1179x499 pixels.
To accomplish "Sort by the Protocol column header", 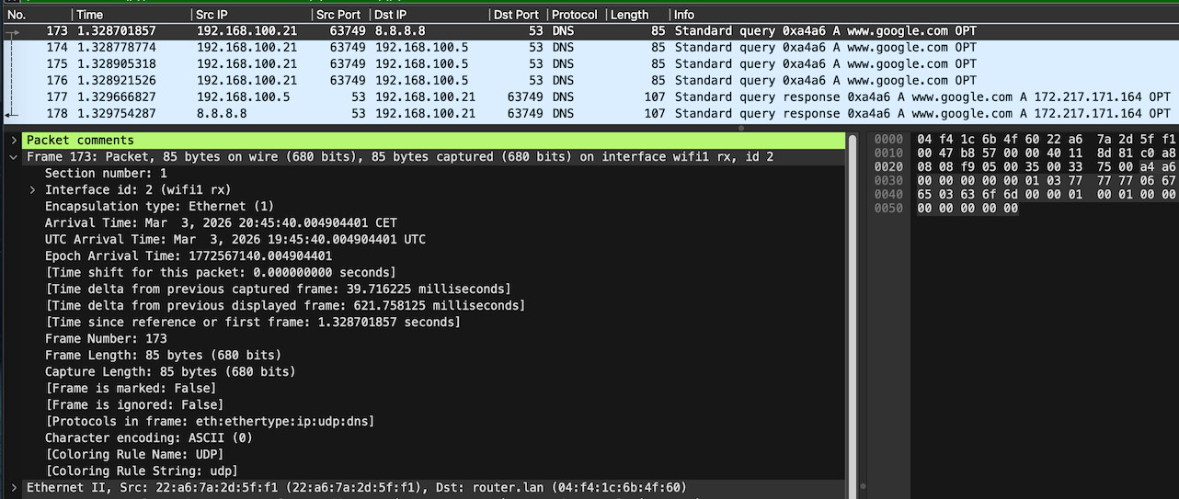I will pyautogui.click(x=574, y=15).
